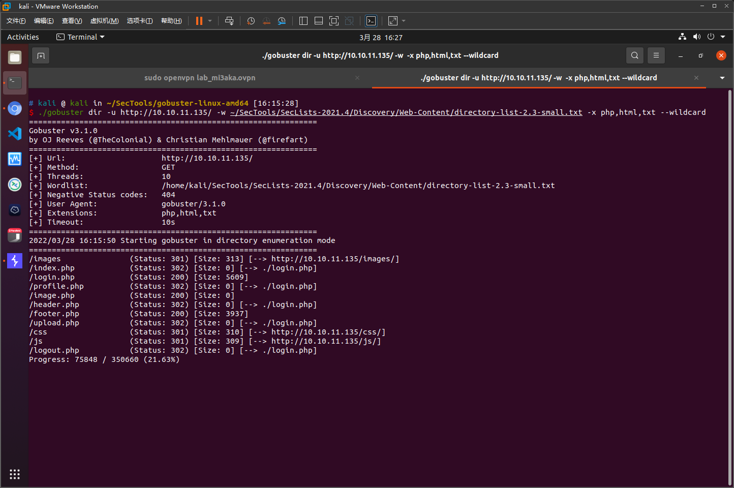
Task: Open the Terminal app menu dropdown
Action: (80, 37)
